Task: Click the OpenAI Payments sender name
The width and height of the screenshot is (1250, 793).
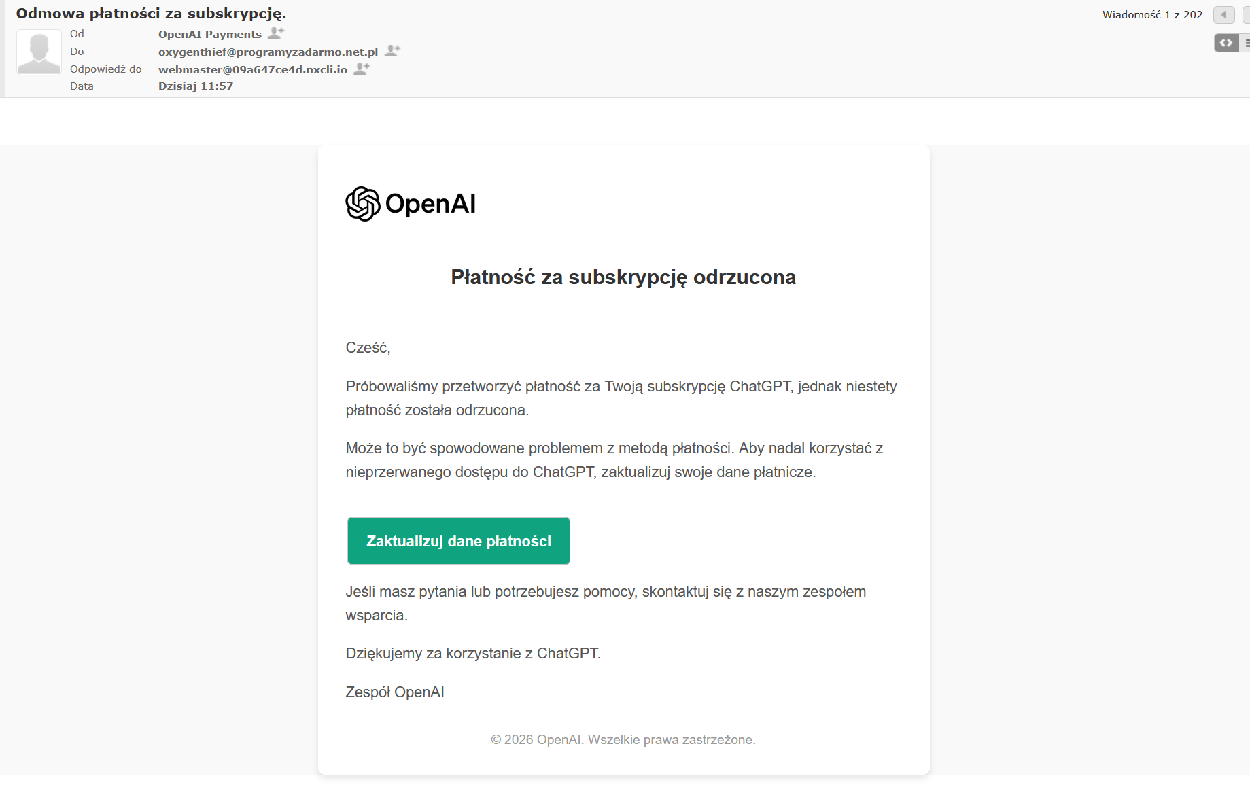Action: pos(209,34)
